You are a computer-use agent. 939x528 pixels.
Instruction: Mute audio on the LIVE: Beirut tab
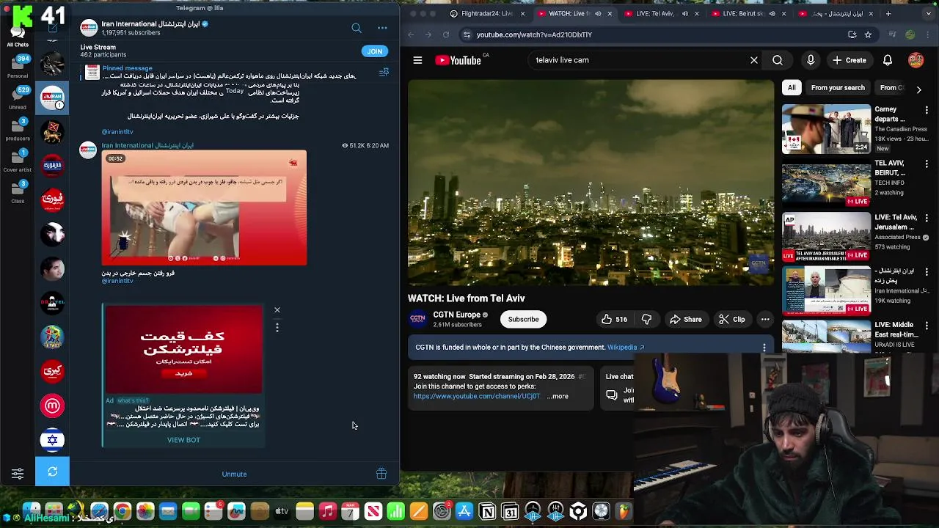[x=773, y=13]
